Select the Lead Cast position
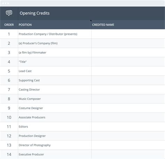 (25, 71)
